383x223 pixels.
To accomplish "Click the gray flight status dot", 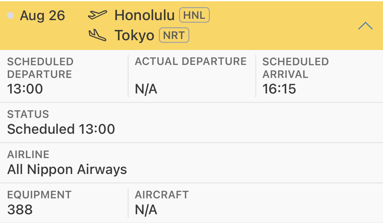I will pyautogui.click(x=10, y=15).
